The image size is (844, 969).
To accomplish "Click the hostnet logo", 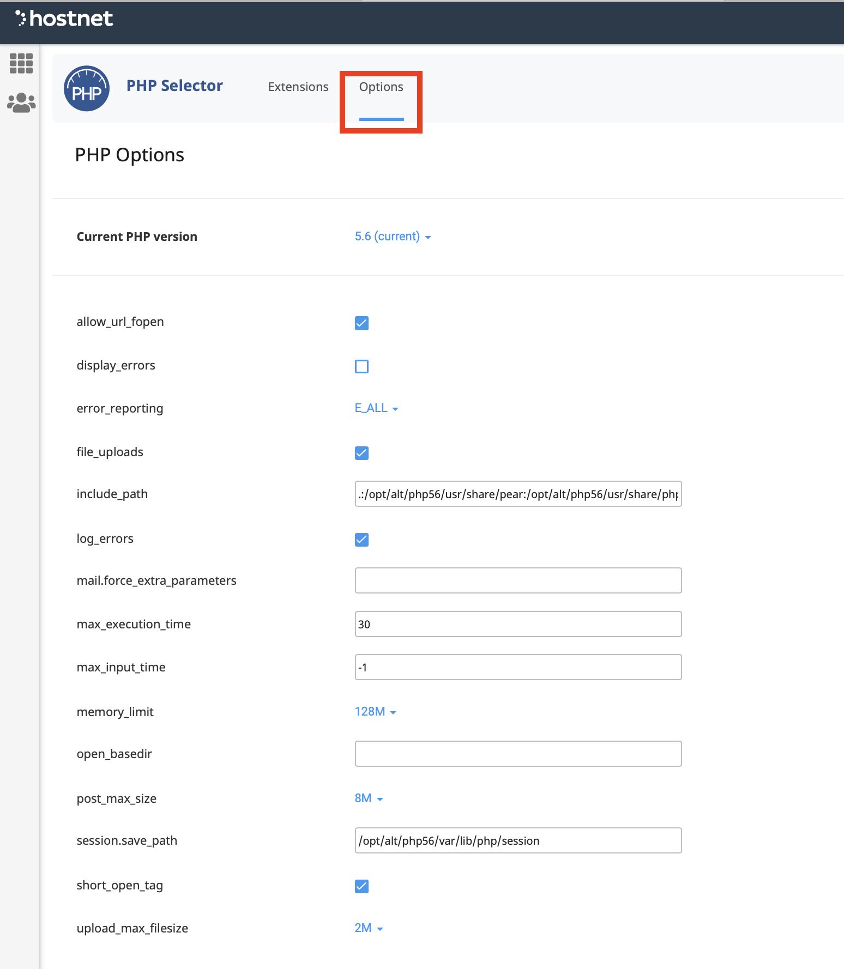I will 64,19.
